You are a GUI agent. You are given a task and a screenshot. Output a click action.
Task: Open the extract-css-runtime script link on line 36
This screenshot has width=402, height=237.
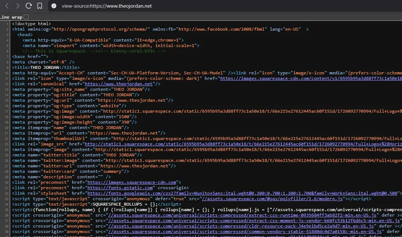[242, 215]
